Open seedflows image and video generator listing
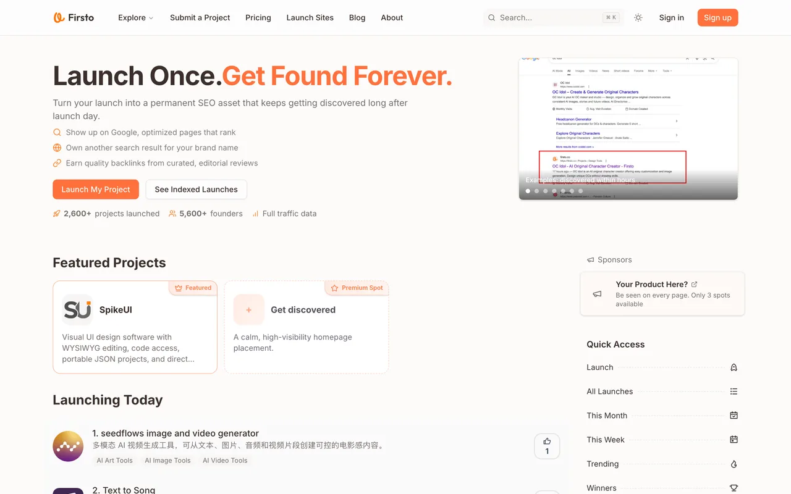The image size is (791, 494). pos(176,433)
